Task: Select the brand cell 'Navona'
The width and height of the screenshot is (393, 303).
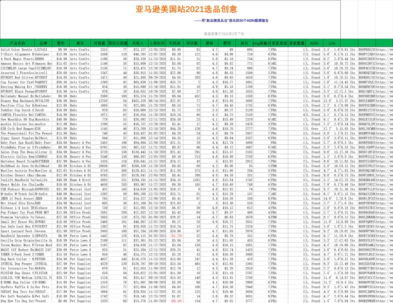Action: pyautogui.click(x=43, y=231)
